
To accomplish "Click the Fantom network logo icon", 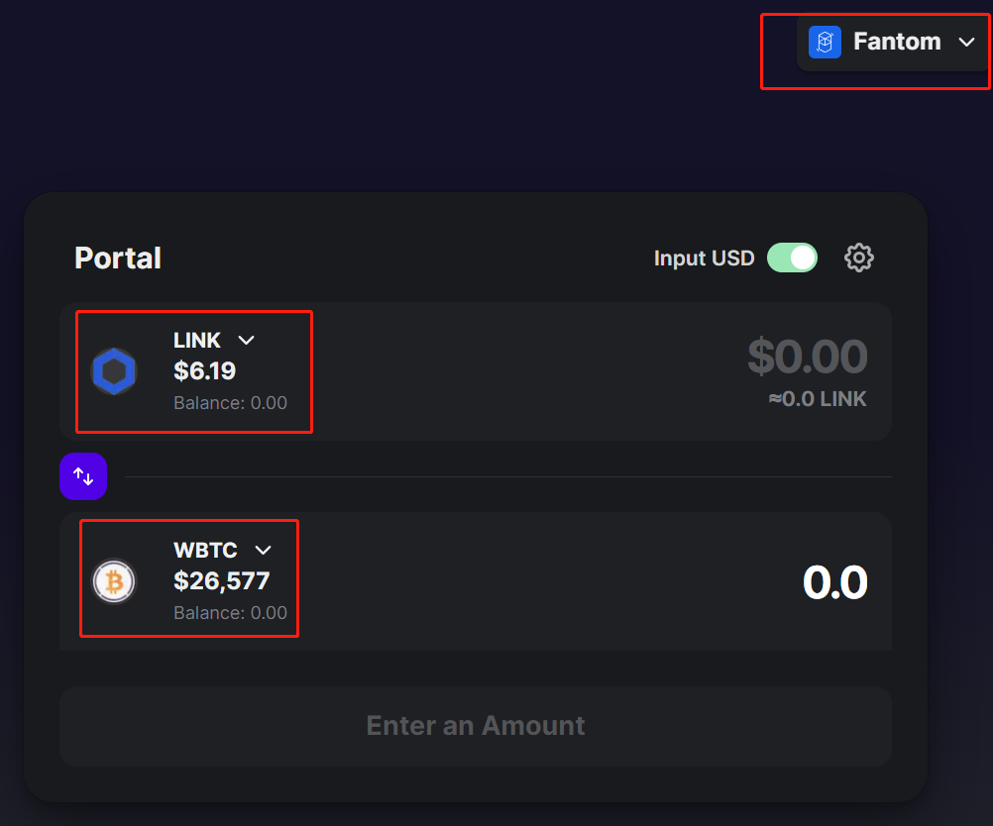I will click(825, 42).
